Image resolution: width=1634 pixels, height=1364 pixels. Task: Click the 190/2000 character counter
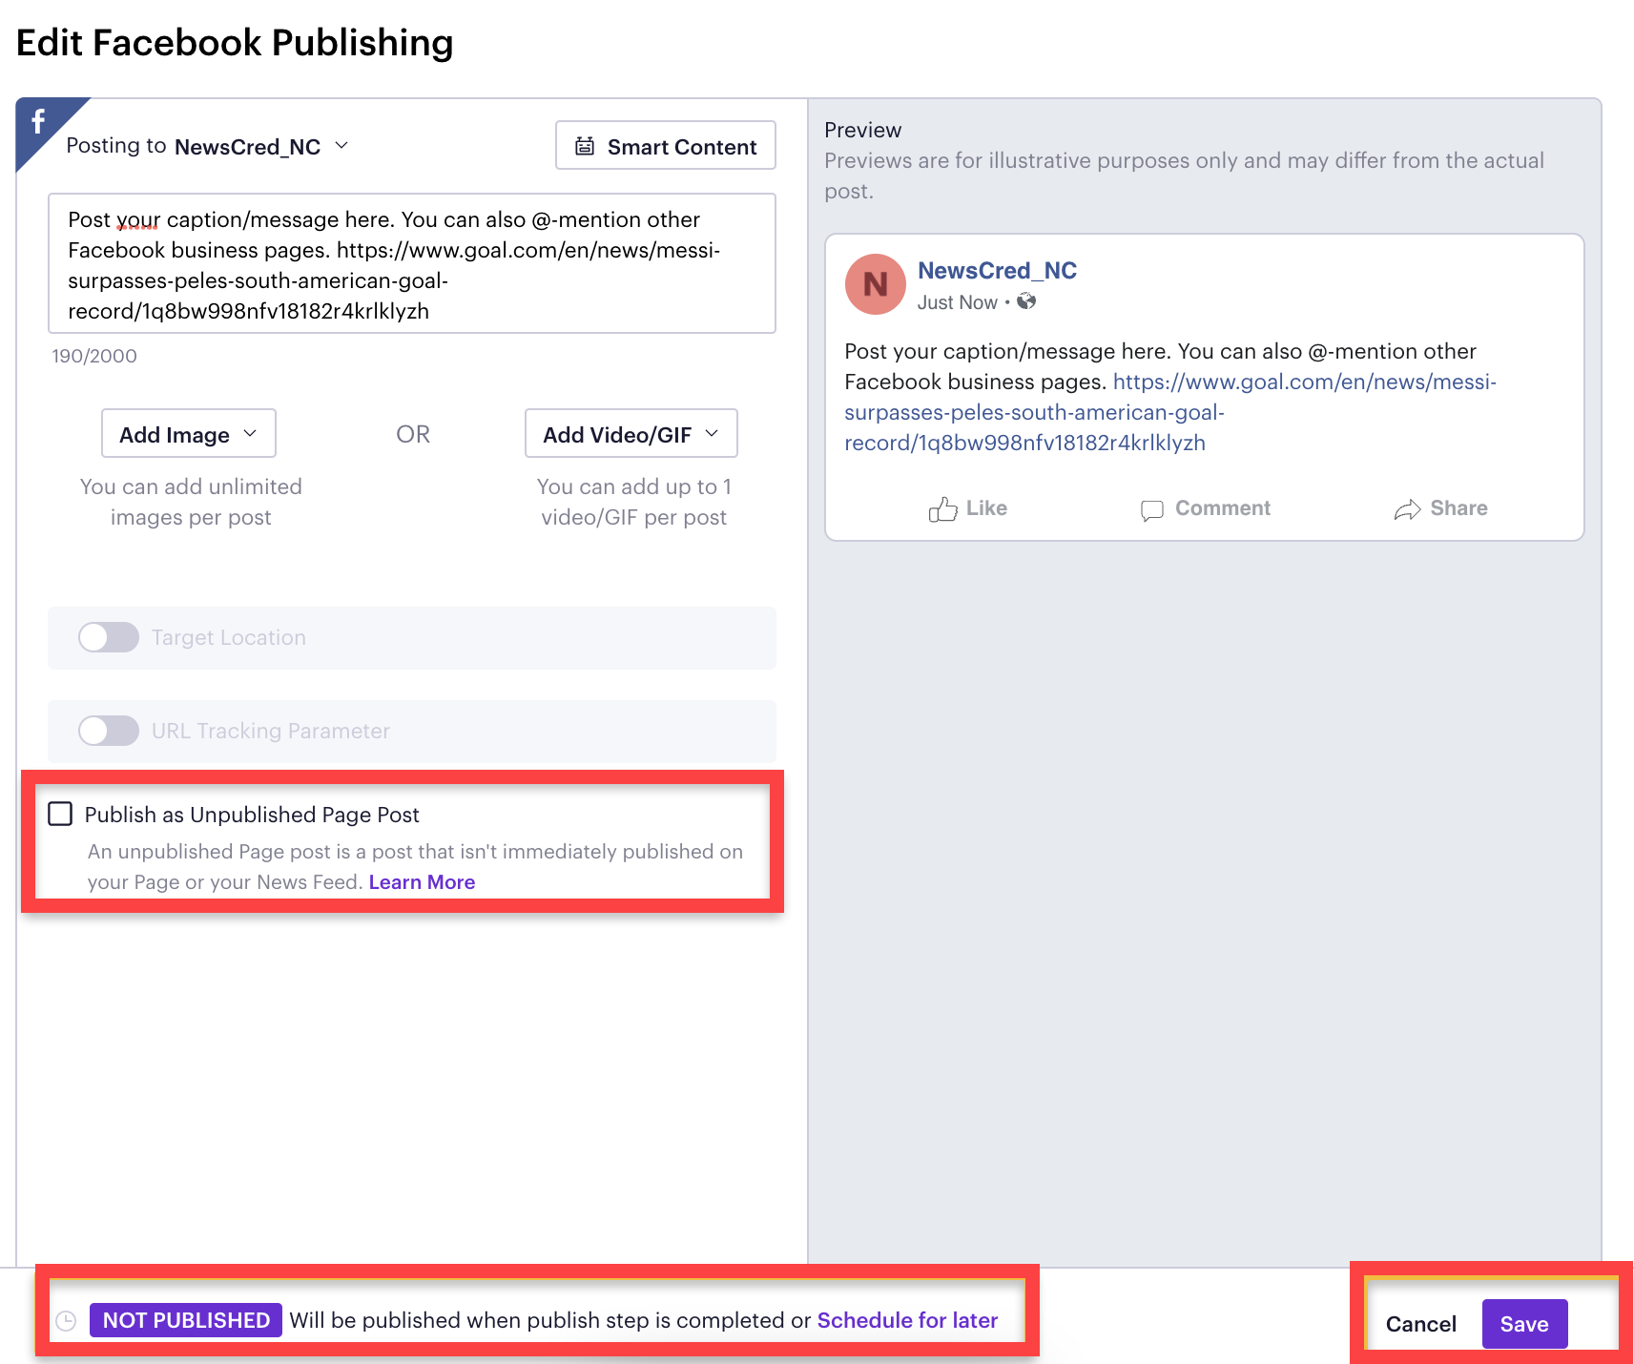(x=94, y=356)
